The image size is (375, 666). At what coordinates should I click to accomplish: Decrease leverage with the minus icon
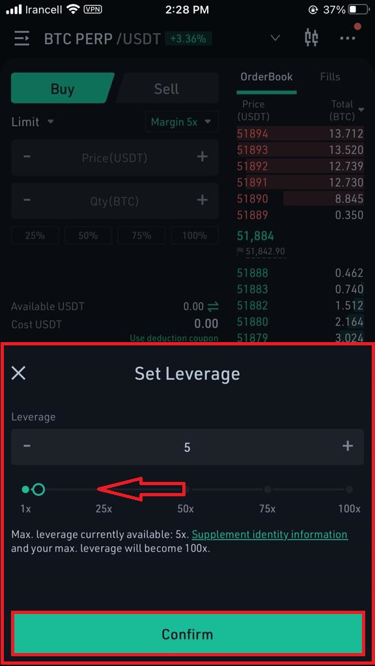click(x=27, y=446)
